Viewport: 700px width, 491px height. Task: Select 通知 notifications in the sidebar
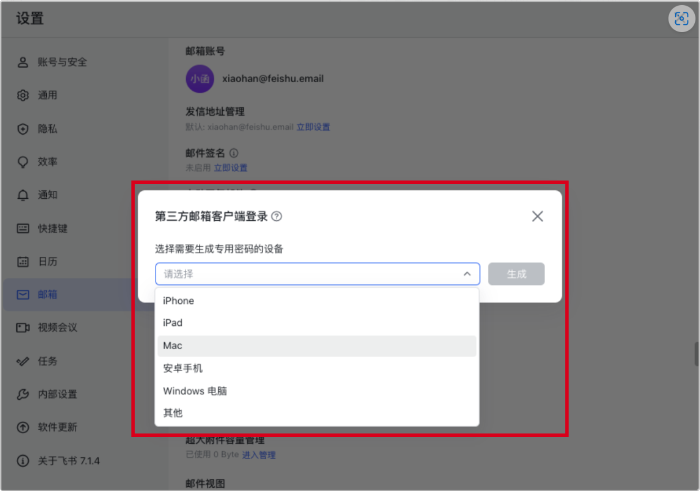[47, 195]
